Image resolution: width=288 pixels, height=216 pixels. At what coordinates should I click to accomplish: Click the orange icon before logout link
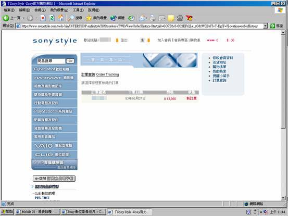coord(117,40)
